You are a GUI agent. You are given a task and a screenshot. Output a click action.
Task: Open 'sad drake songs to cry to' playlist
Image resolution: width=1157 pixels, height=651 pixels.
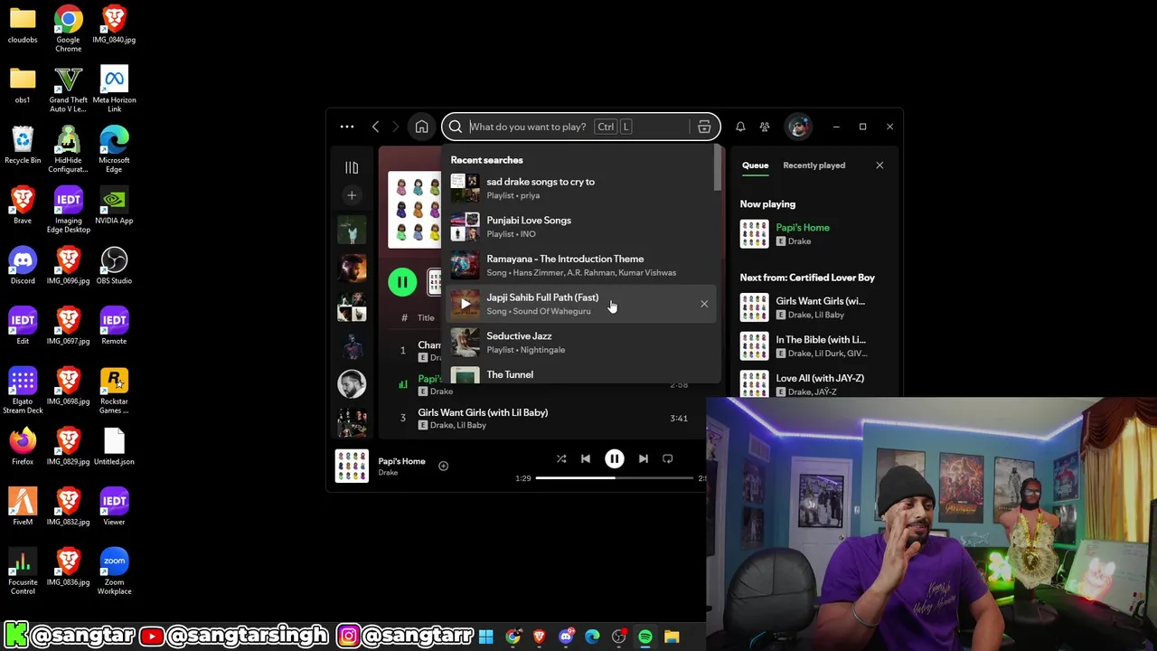coord(583,188)
